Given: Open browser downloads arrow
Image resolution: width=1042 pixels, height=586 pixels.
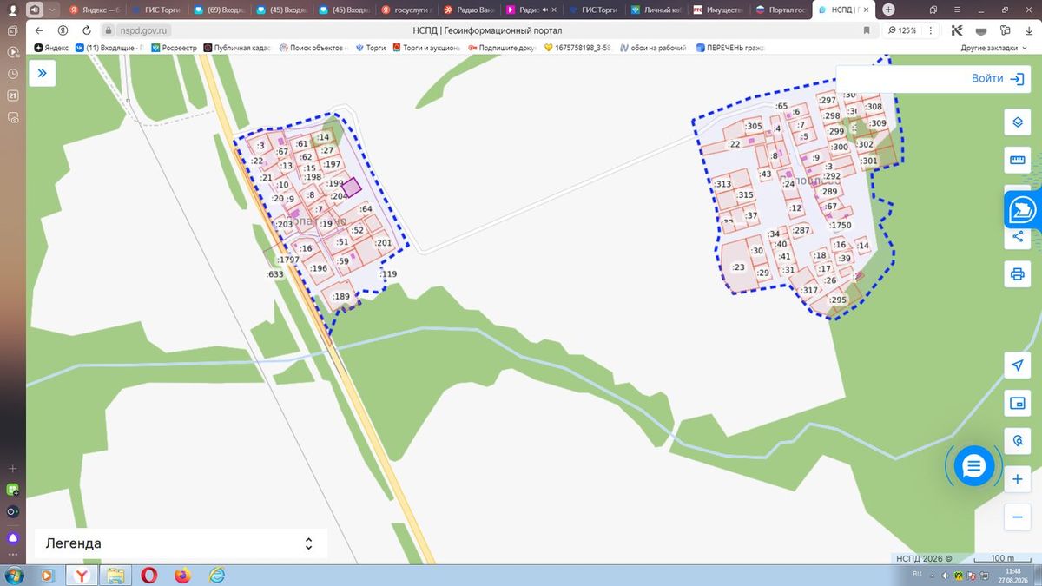Looking at the screenshot, I should coord(1028,30).
